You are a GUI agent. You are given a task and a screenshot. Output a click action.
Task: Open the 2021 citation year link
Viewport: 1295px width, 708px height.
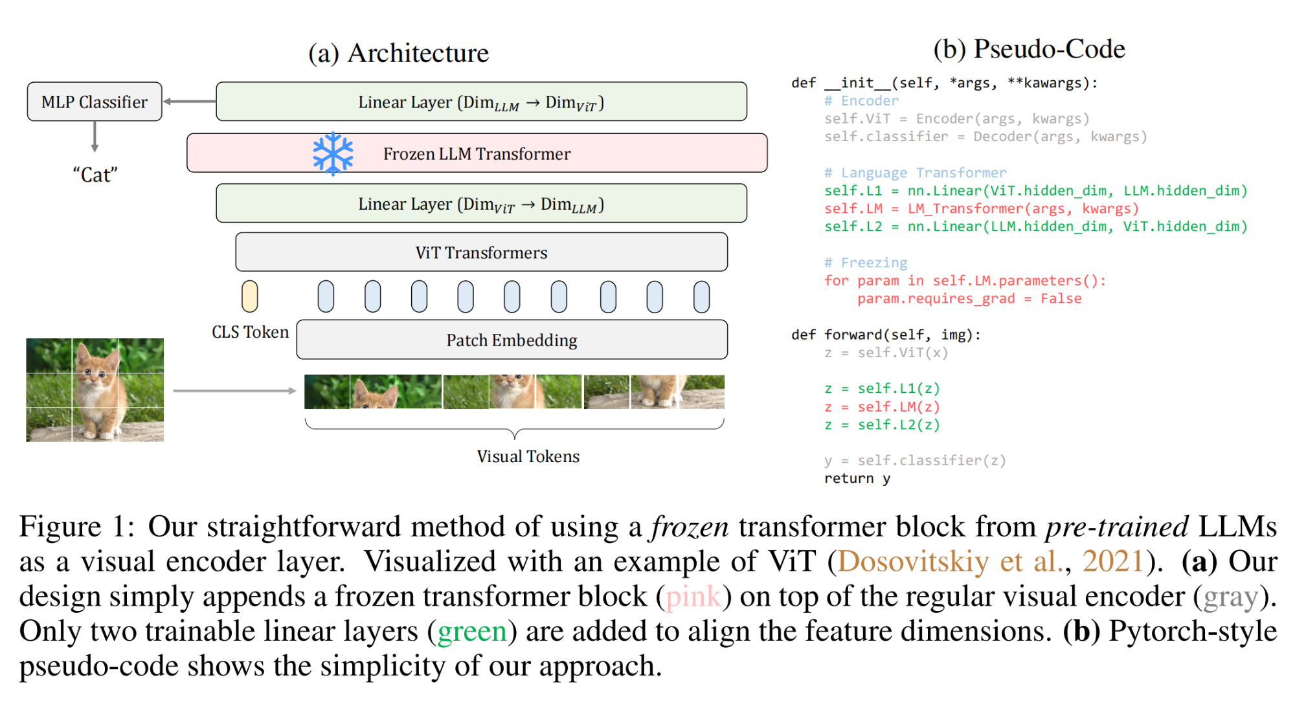coord(1113,562)
